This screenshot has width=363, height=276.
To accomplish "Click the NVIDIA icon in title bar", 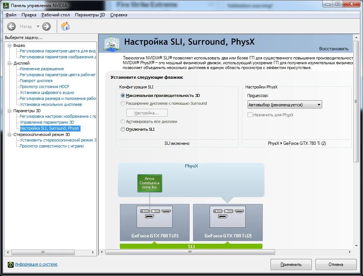I will pyautogui.click(x=6, y=5).
